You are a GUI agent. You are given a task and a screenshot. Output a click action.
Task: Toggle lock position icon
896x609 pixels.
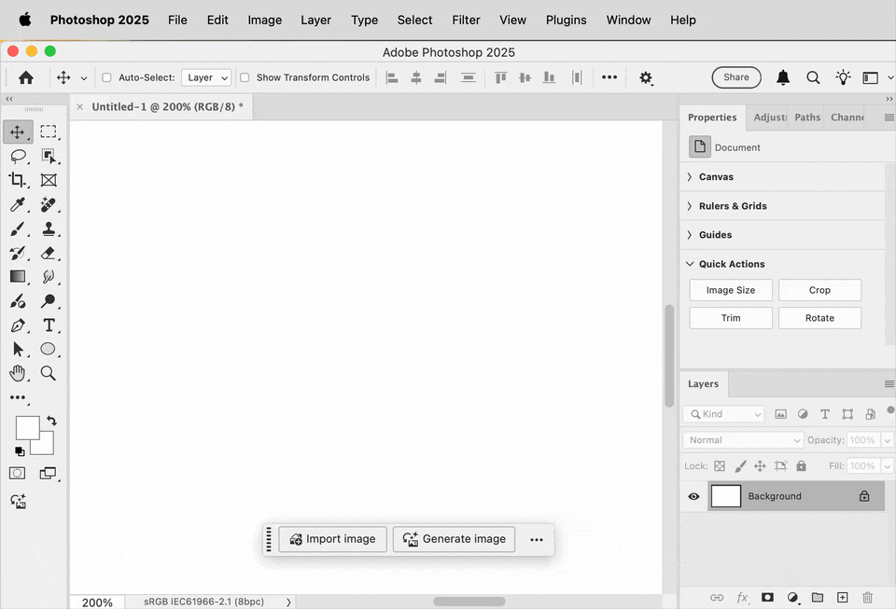(x=760, y=466)
